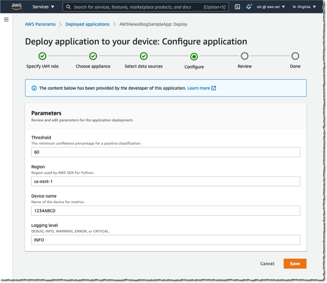The image size is (327, 283).
Task: Click the external link icon beside Learn more
Action: pos(213,88)
